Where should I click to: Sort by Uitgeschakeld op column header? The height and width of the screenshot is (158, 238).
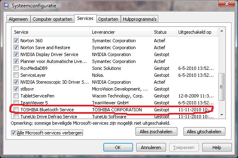pyautogui.click(x=197, y=32)
